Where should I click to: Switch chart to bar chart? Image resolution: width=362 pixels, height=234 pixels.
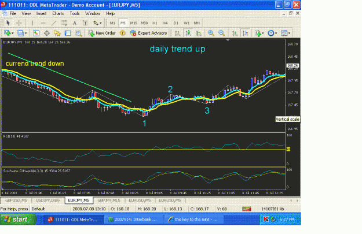(x=177, y=33)
